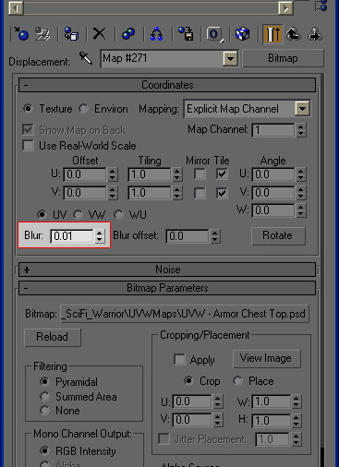Enable the Cropping Apply checkbox
This screenshot has width=339, height=467.
[x=179, y=359]
